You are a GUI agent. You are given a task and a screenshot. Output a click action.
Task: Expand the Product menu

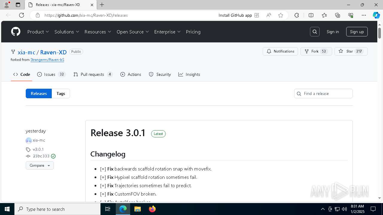click(38, 32)
